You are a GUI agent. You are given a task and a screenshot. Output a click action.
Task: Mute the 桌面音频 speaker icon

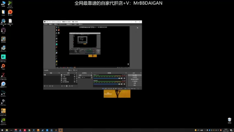[x=122, y=84]
